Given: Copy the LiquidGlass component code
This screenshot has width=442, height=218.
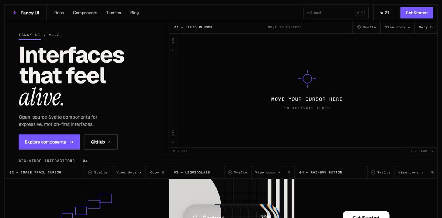Looking at the screenshot, I should (x=289, y=172).
